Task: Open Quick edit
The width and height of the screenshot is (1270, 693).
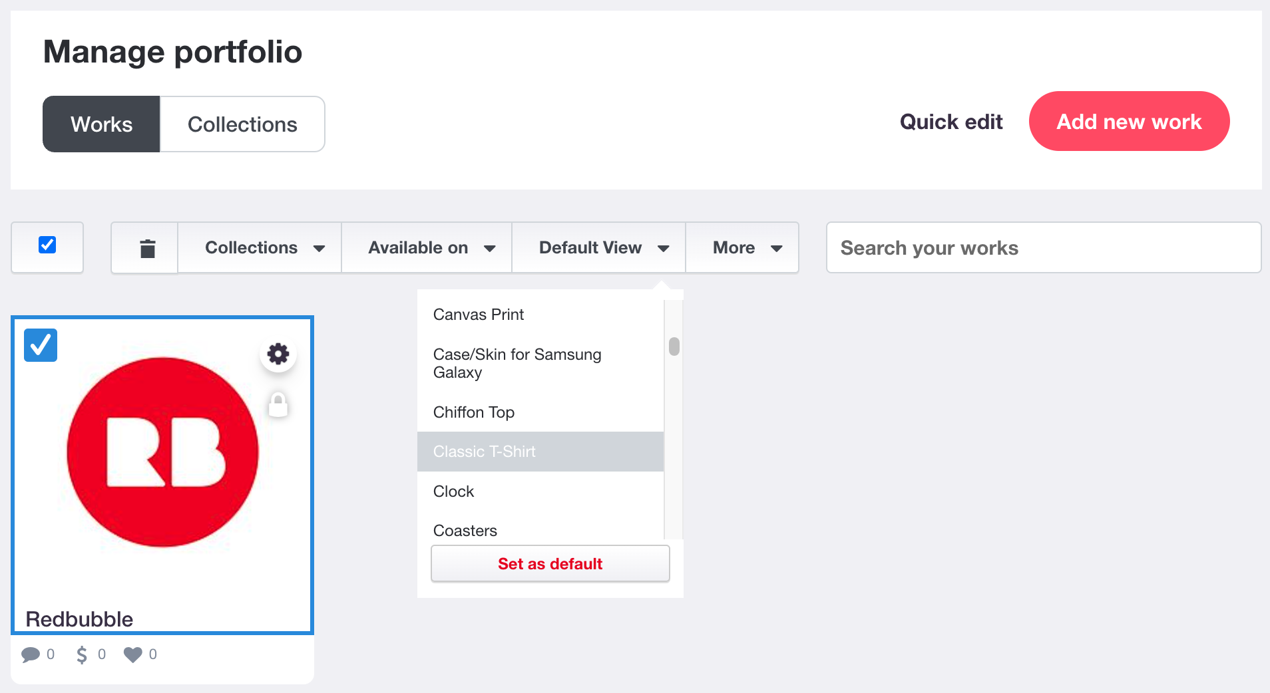Action: click(951, 122)
